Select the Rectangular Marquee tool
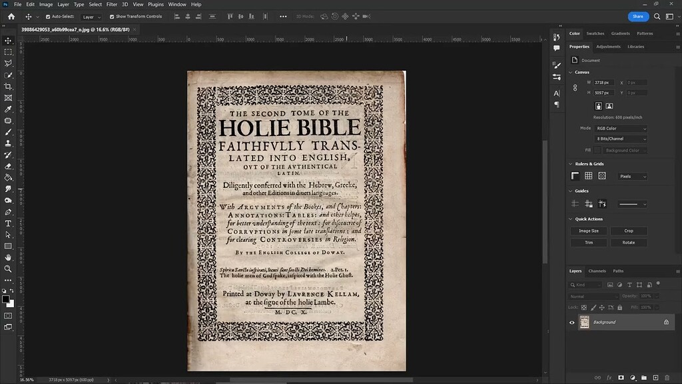This screenshot has width=682, height=384. tap(8, 52)
